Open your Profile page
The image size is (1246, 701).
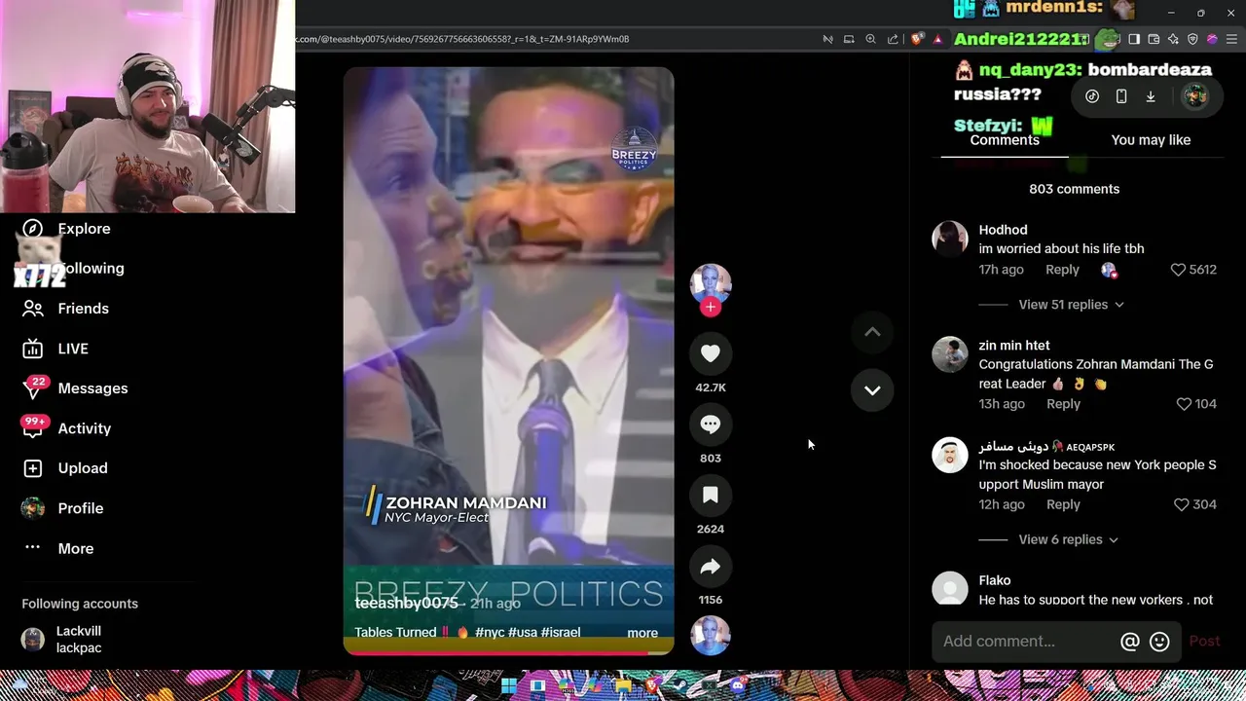pyautogui.click(x=62, y=507)
